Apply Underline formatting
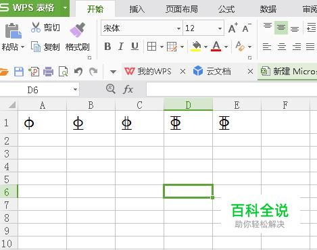The image size is (317, 250). click(135, 47)
